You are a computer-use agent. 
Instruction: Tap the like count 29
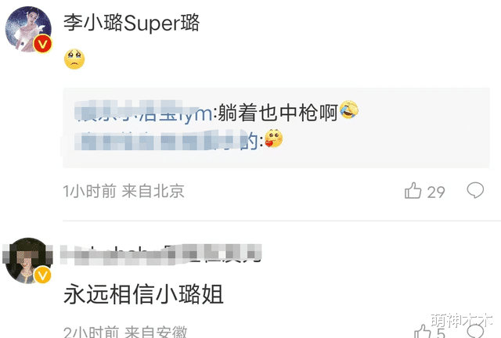pyautogui.click(x=436, y=192)
